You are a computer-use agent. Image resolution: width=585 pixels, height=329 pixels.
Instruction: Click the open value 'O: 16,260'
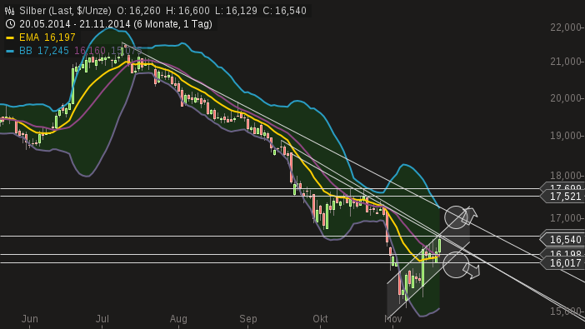[138, 11]
